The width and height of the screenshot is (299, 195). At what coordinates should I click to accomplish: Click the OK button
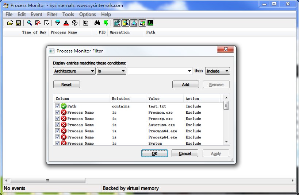click(155, 153)
